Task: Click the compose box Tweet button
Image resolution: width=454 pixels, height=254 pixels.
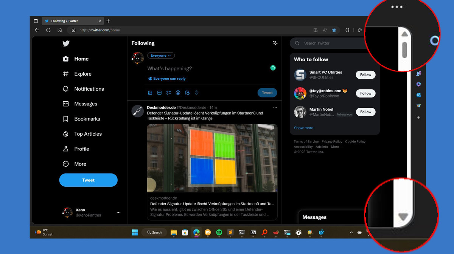Action: point(267,93)
